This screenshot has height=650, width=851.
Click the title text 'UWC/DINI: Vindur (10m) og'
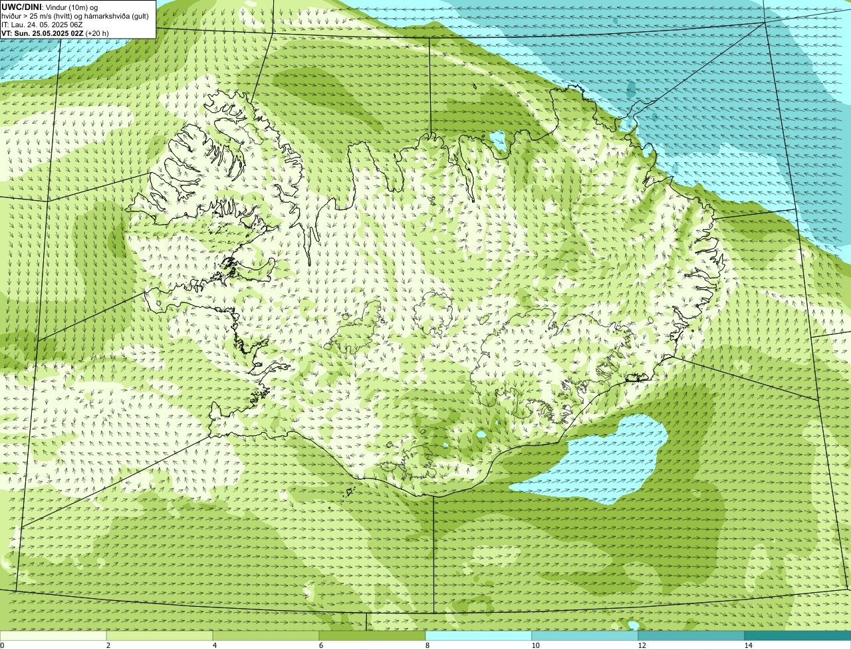[x=50, y=7]
